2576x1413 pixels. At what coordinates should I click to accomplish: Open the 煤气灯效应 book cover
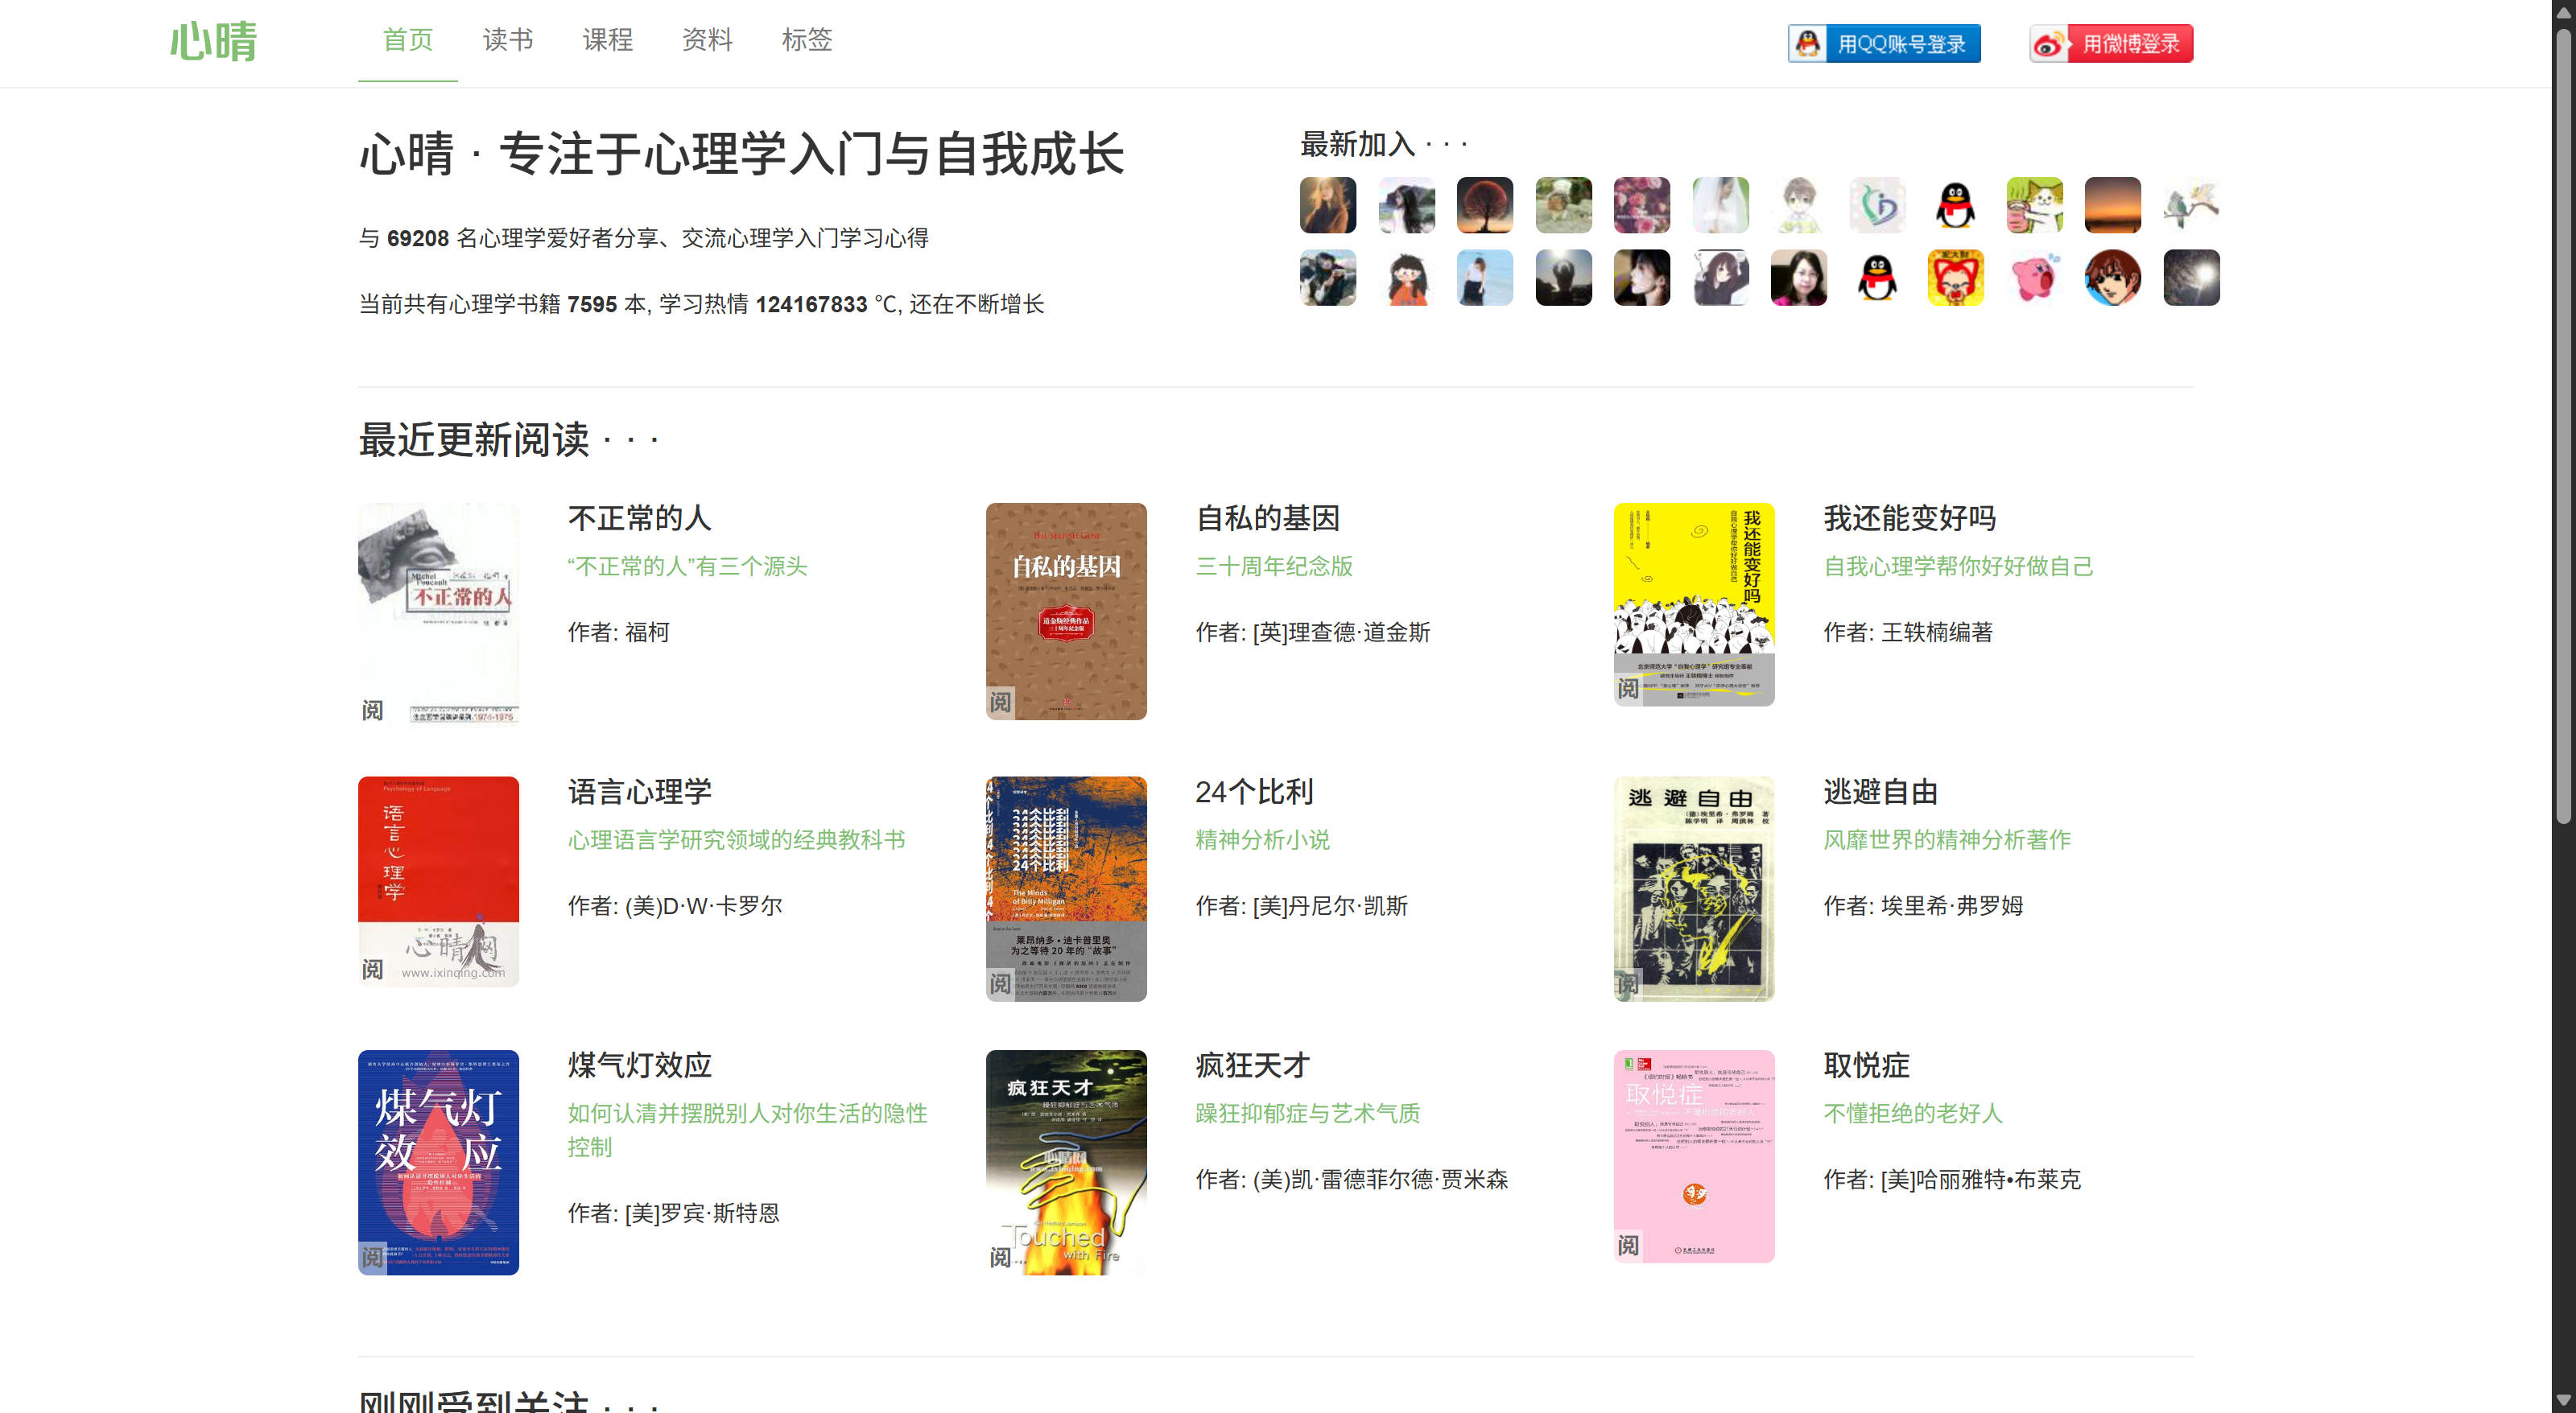point(438,1161)
